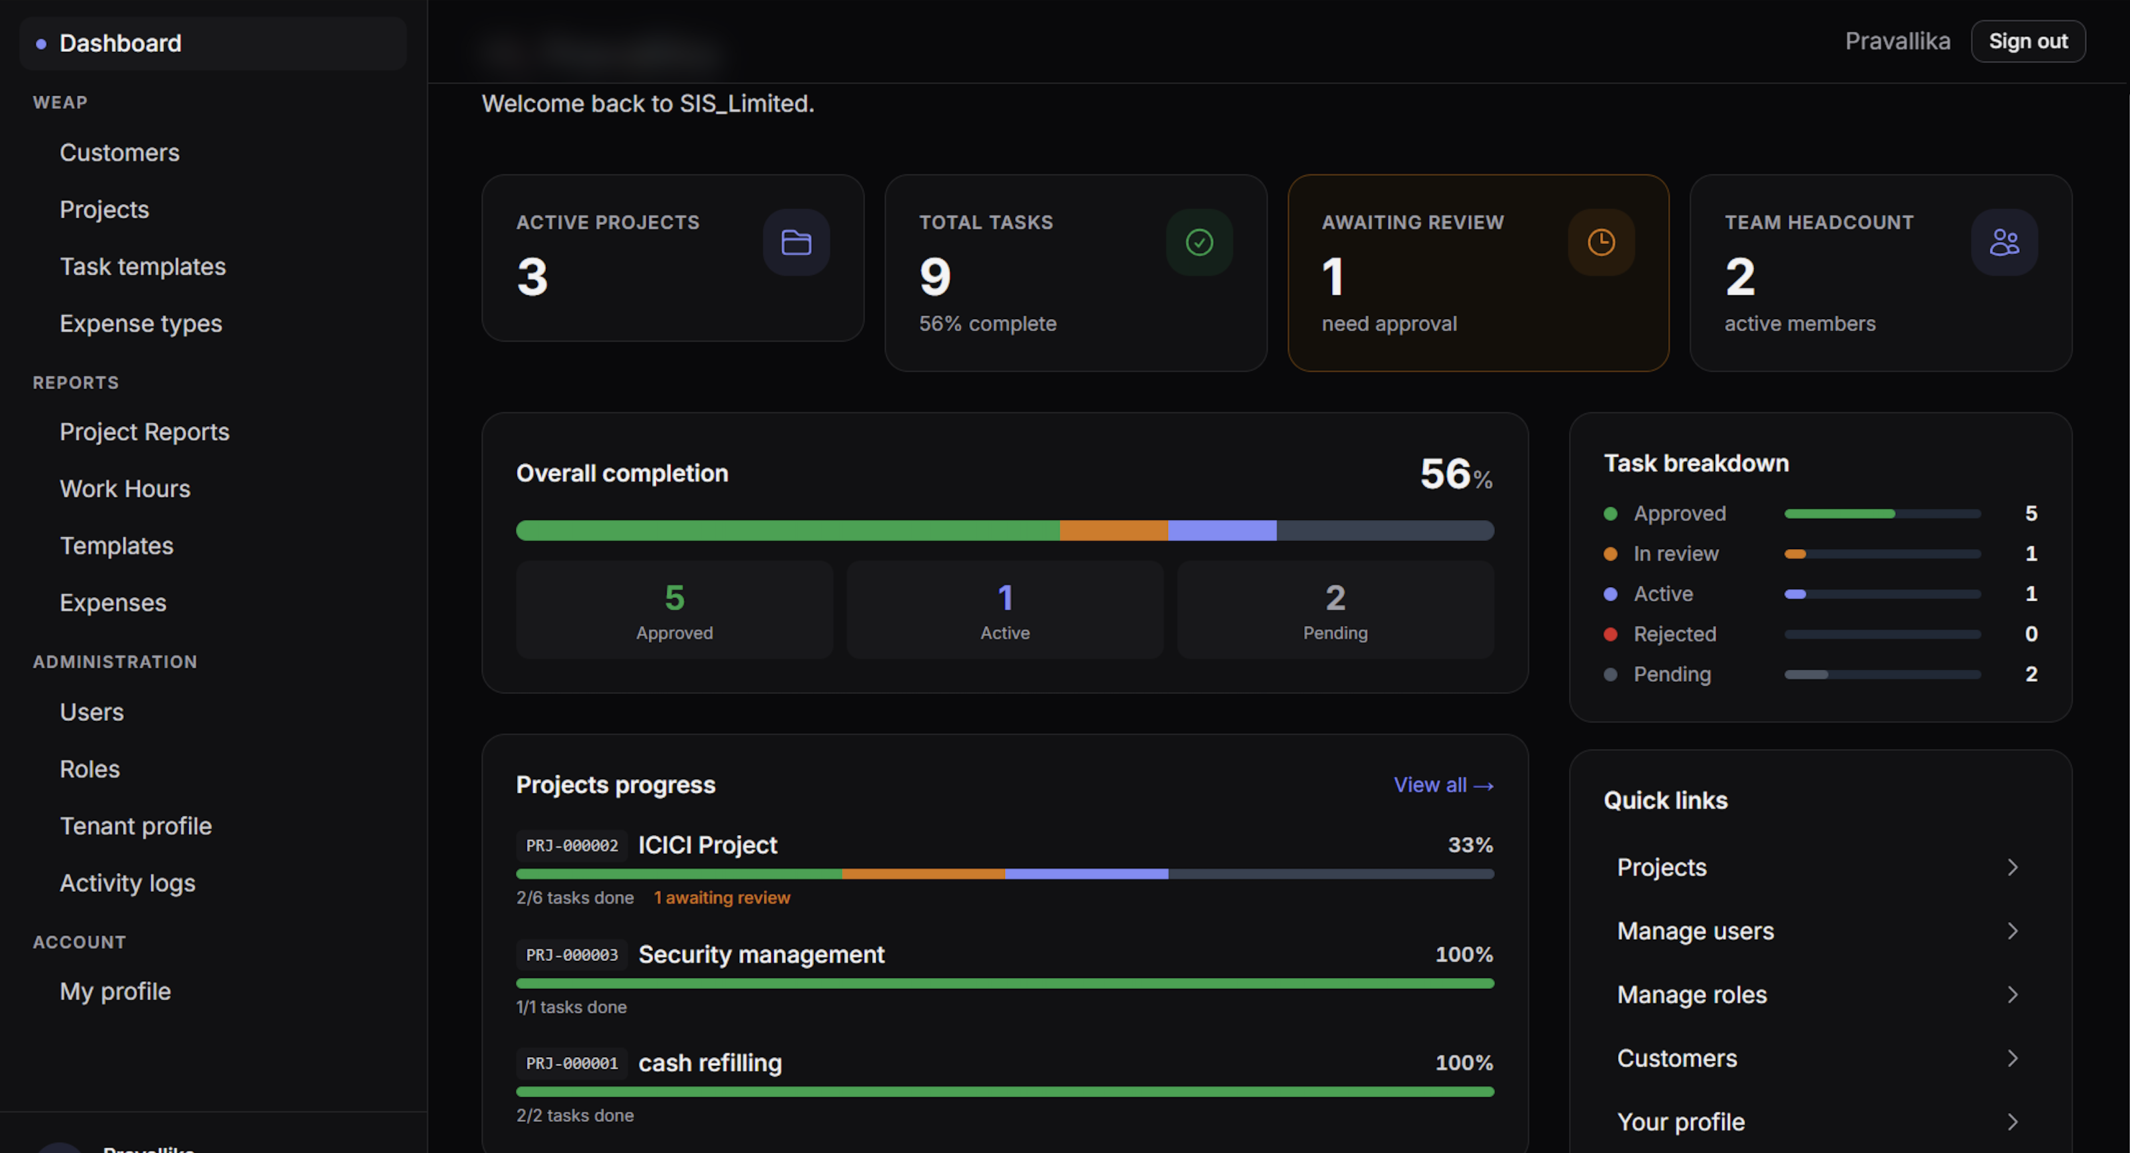Screen dimensions: 2130x1153
Task: Click the '1/1 tasks done' text
Action: click(x=571, y=1007)
